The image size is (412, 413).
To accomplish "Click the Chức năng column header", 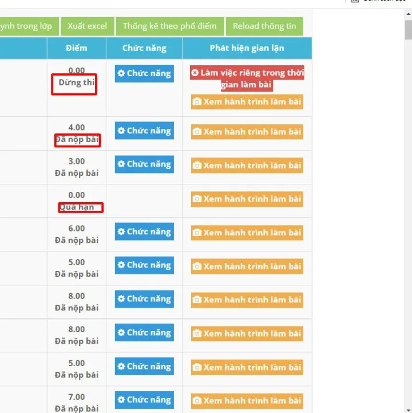I will click(144, 48).
